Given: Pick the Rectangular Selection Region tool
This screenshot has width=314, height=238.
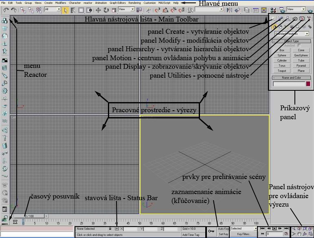Looking at the screenshot, I should tap(81, 10).
